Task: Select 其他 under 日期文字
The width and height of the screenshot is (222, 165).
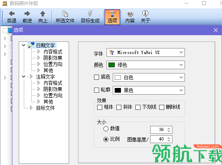Action: click(x=48, y=70)
